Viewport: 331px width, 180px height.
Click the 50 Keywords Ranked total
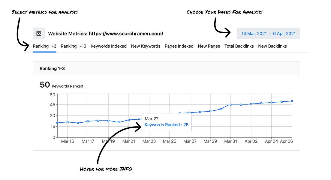pyautogui.click(x=62, y=85)
